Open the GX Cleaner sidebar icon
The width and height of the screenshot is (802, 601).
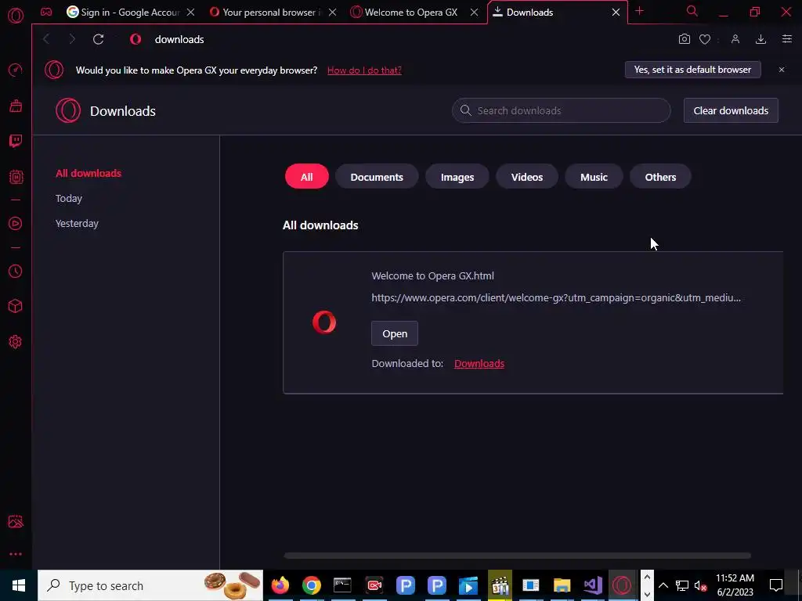point(16,106)
